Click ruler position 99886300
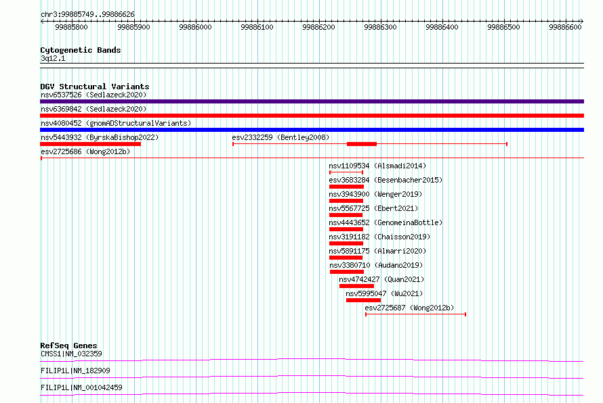Viewport: 603px width, 403px height. point(380,27)
